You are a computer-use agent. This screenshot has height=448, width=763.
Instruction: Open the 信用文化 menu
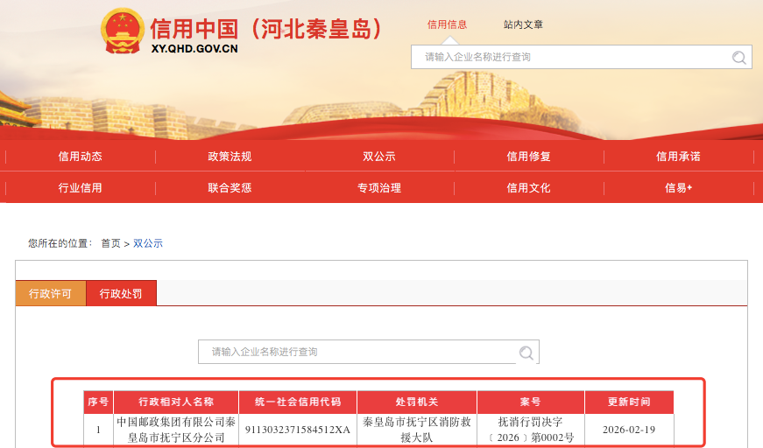[x=528, y=188]
